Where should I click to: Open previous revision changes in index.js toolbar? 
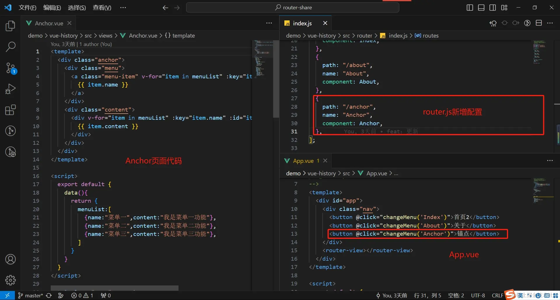pos(493,23)
